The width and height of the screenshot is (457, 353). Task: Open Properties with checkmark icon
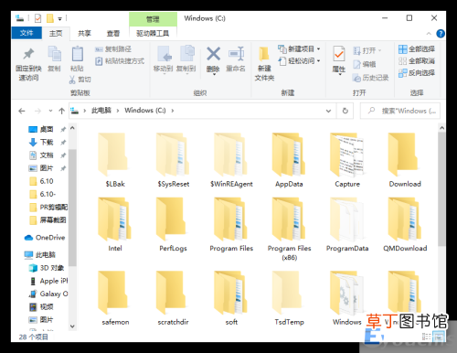tap(339, 54)
